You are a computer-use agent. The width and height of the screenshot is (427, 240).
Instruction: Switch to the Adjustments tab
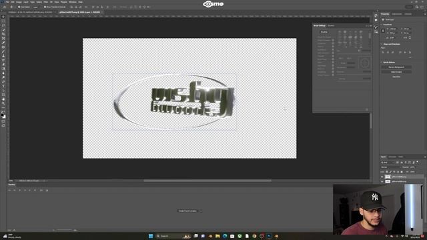click(x=397, y=14)
